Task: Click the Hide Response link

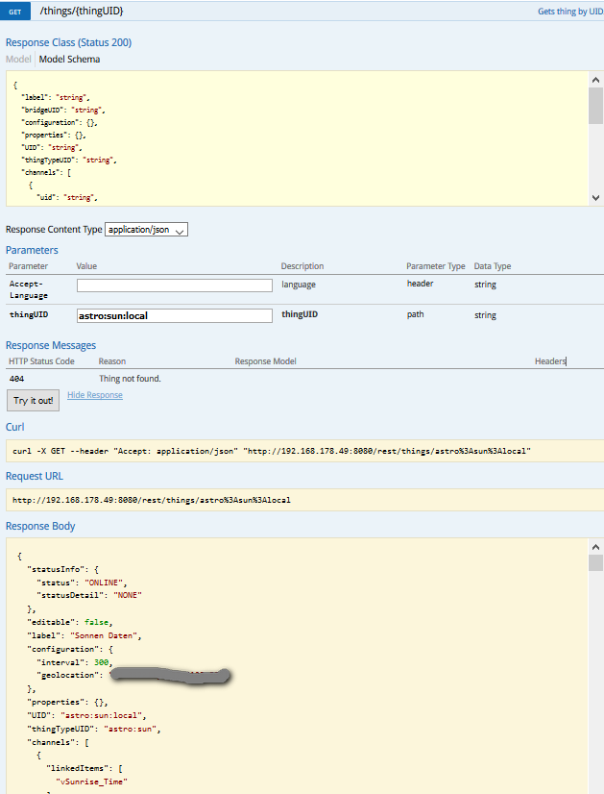Action: click(94, 394)
